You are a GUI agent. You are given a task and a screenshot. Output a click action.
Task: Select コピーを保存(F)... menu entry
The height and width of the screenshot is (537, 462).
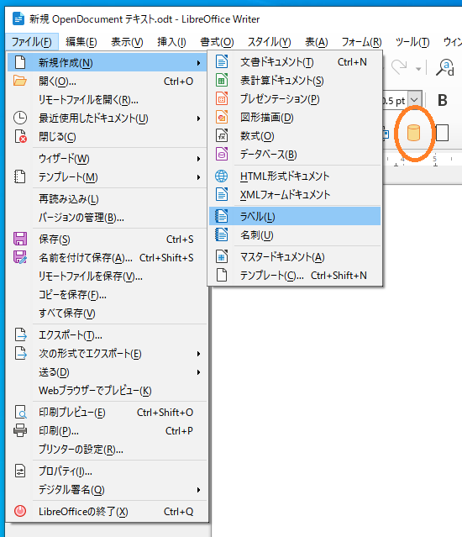point(107,294)
